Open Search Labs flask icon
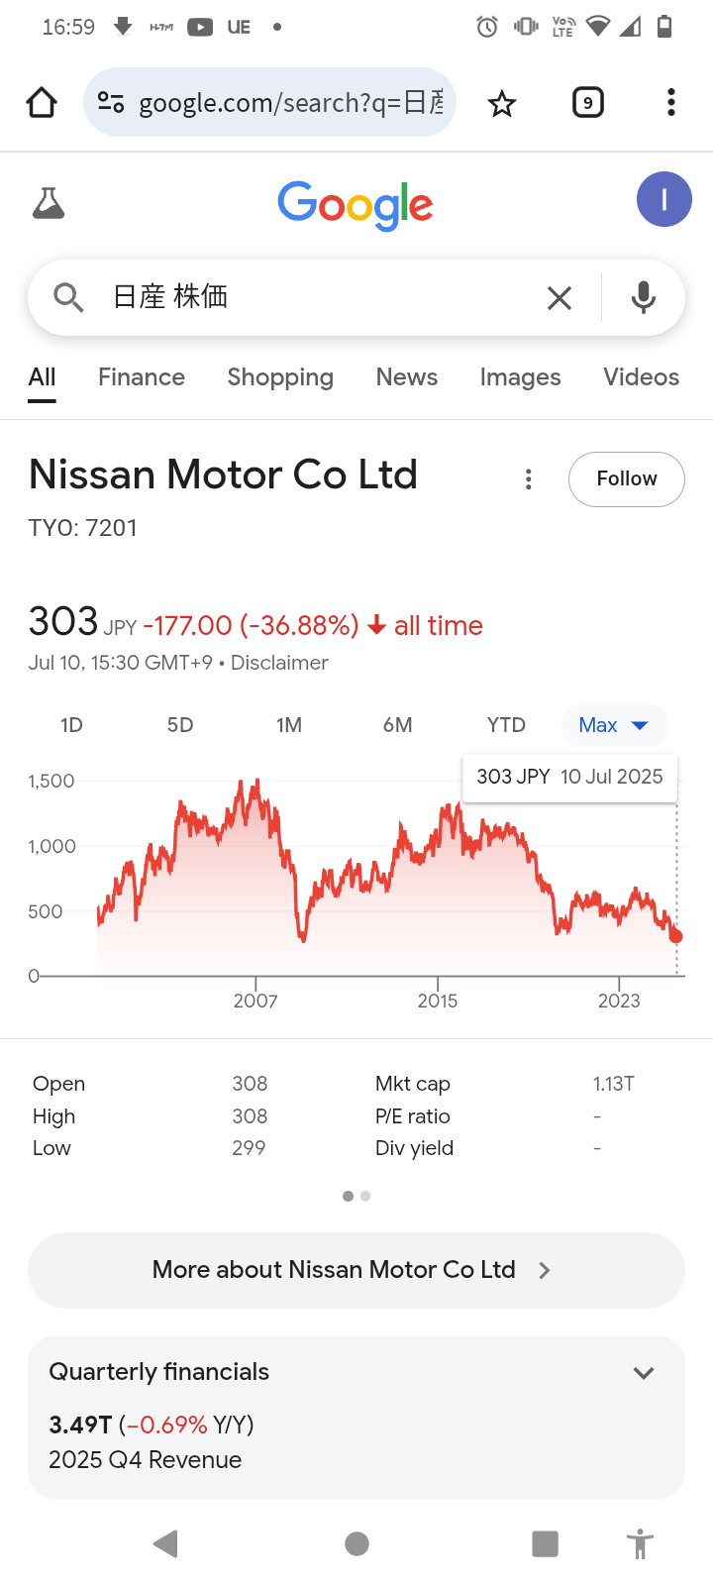This screenshot has height=1585, width=713. tap(49, 203)
